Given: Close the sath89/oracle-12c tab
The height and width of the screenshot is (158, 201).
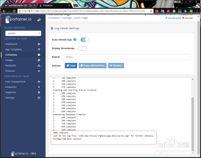Looking at the screenshot, I should [x=35, y=5].
